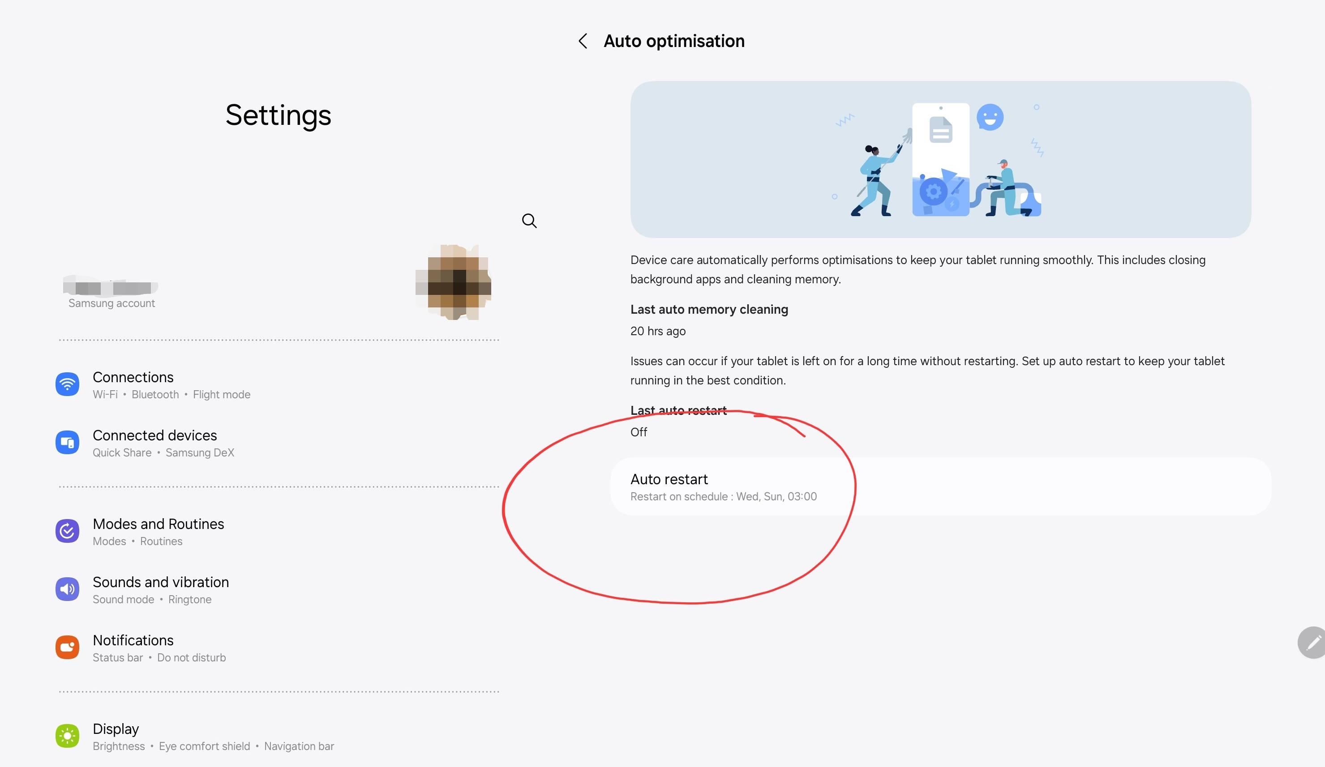1325x767 pixels.
Task: Open Settings search with the magnifier icon
Action: pos(529,221)
